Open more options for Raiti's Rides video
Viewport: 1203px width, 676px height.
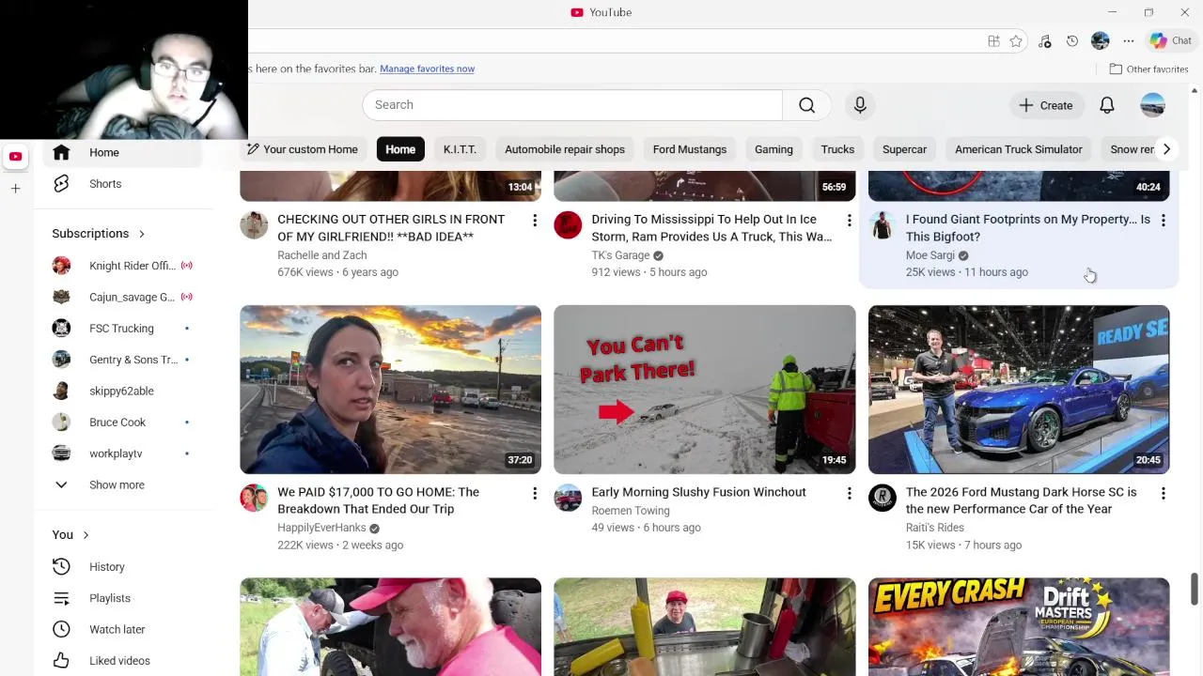(x=1163, y=493)
